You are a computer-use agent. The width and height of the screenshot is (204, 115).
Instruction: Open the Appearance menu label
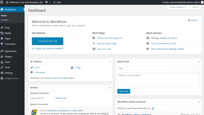point(10,51)
